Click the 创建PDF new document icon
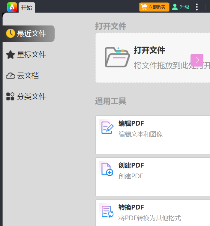 pos(107,169)
